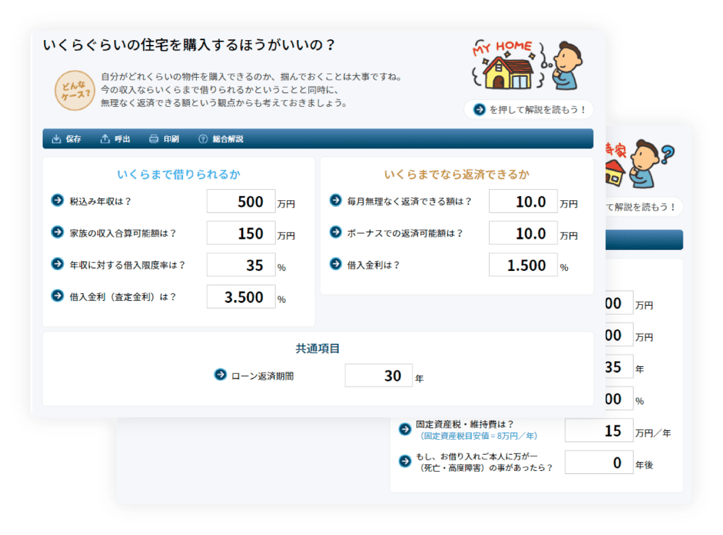
Task: Click the arrow icon beside 家族の収入合算可能額は？
Action: [57, 232]
